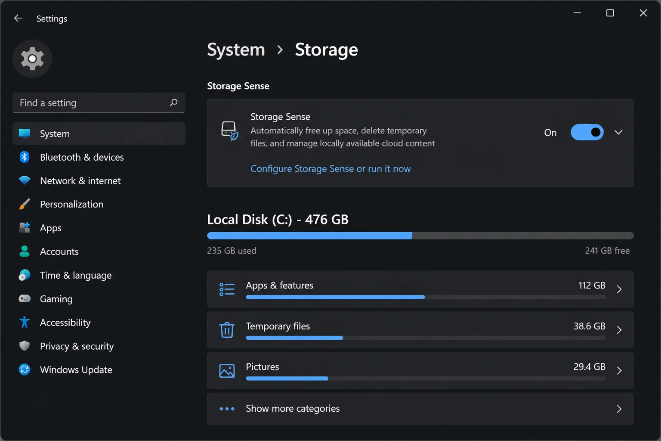Click the Apps & features list icon
Image resolution: width=661 pixels, height=441 pixels.
(x=227, y=289)
